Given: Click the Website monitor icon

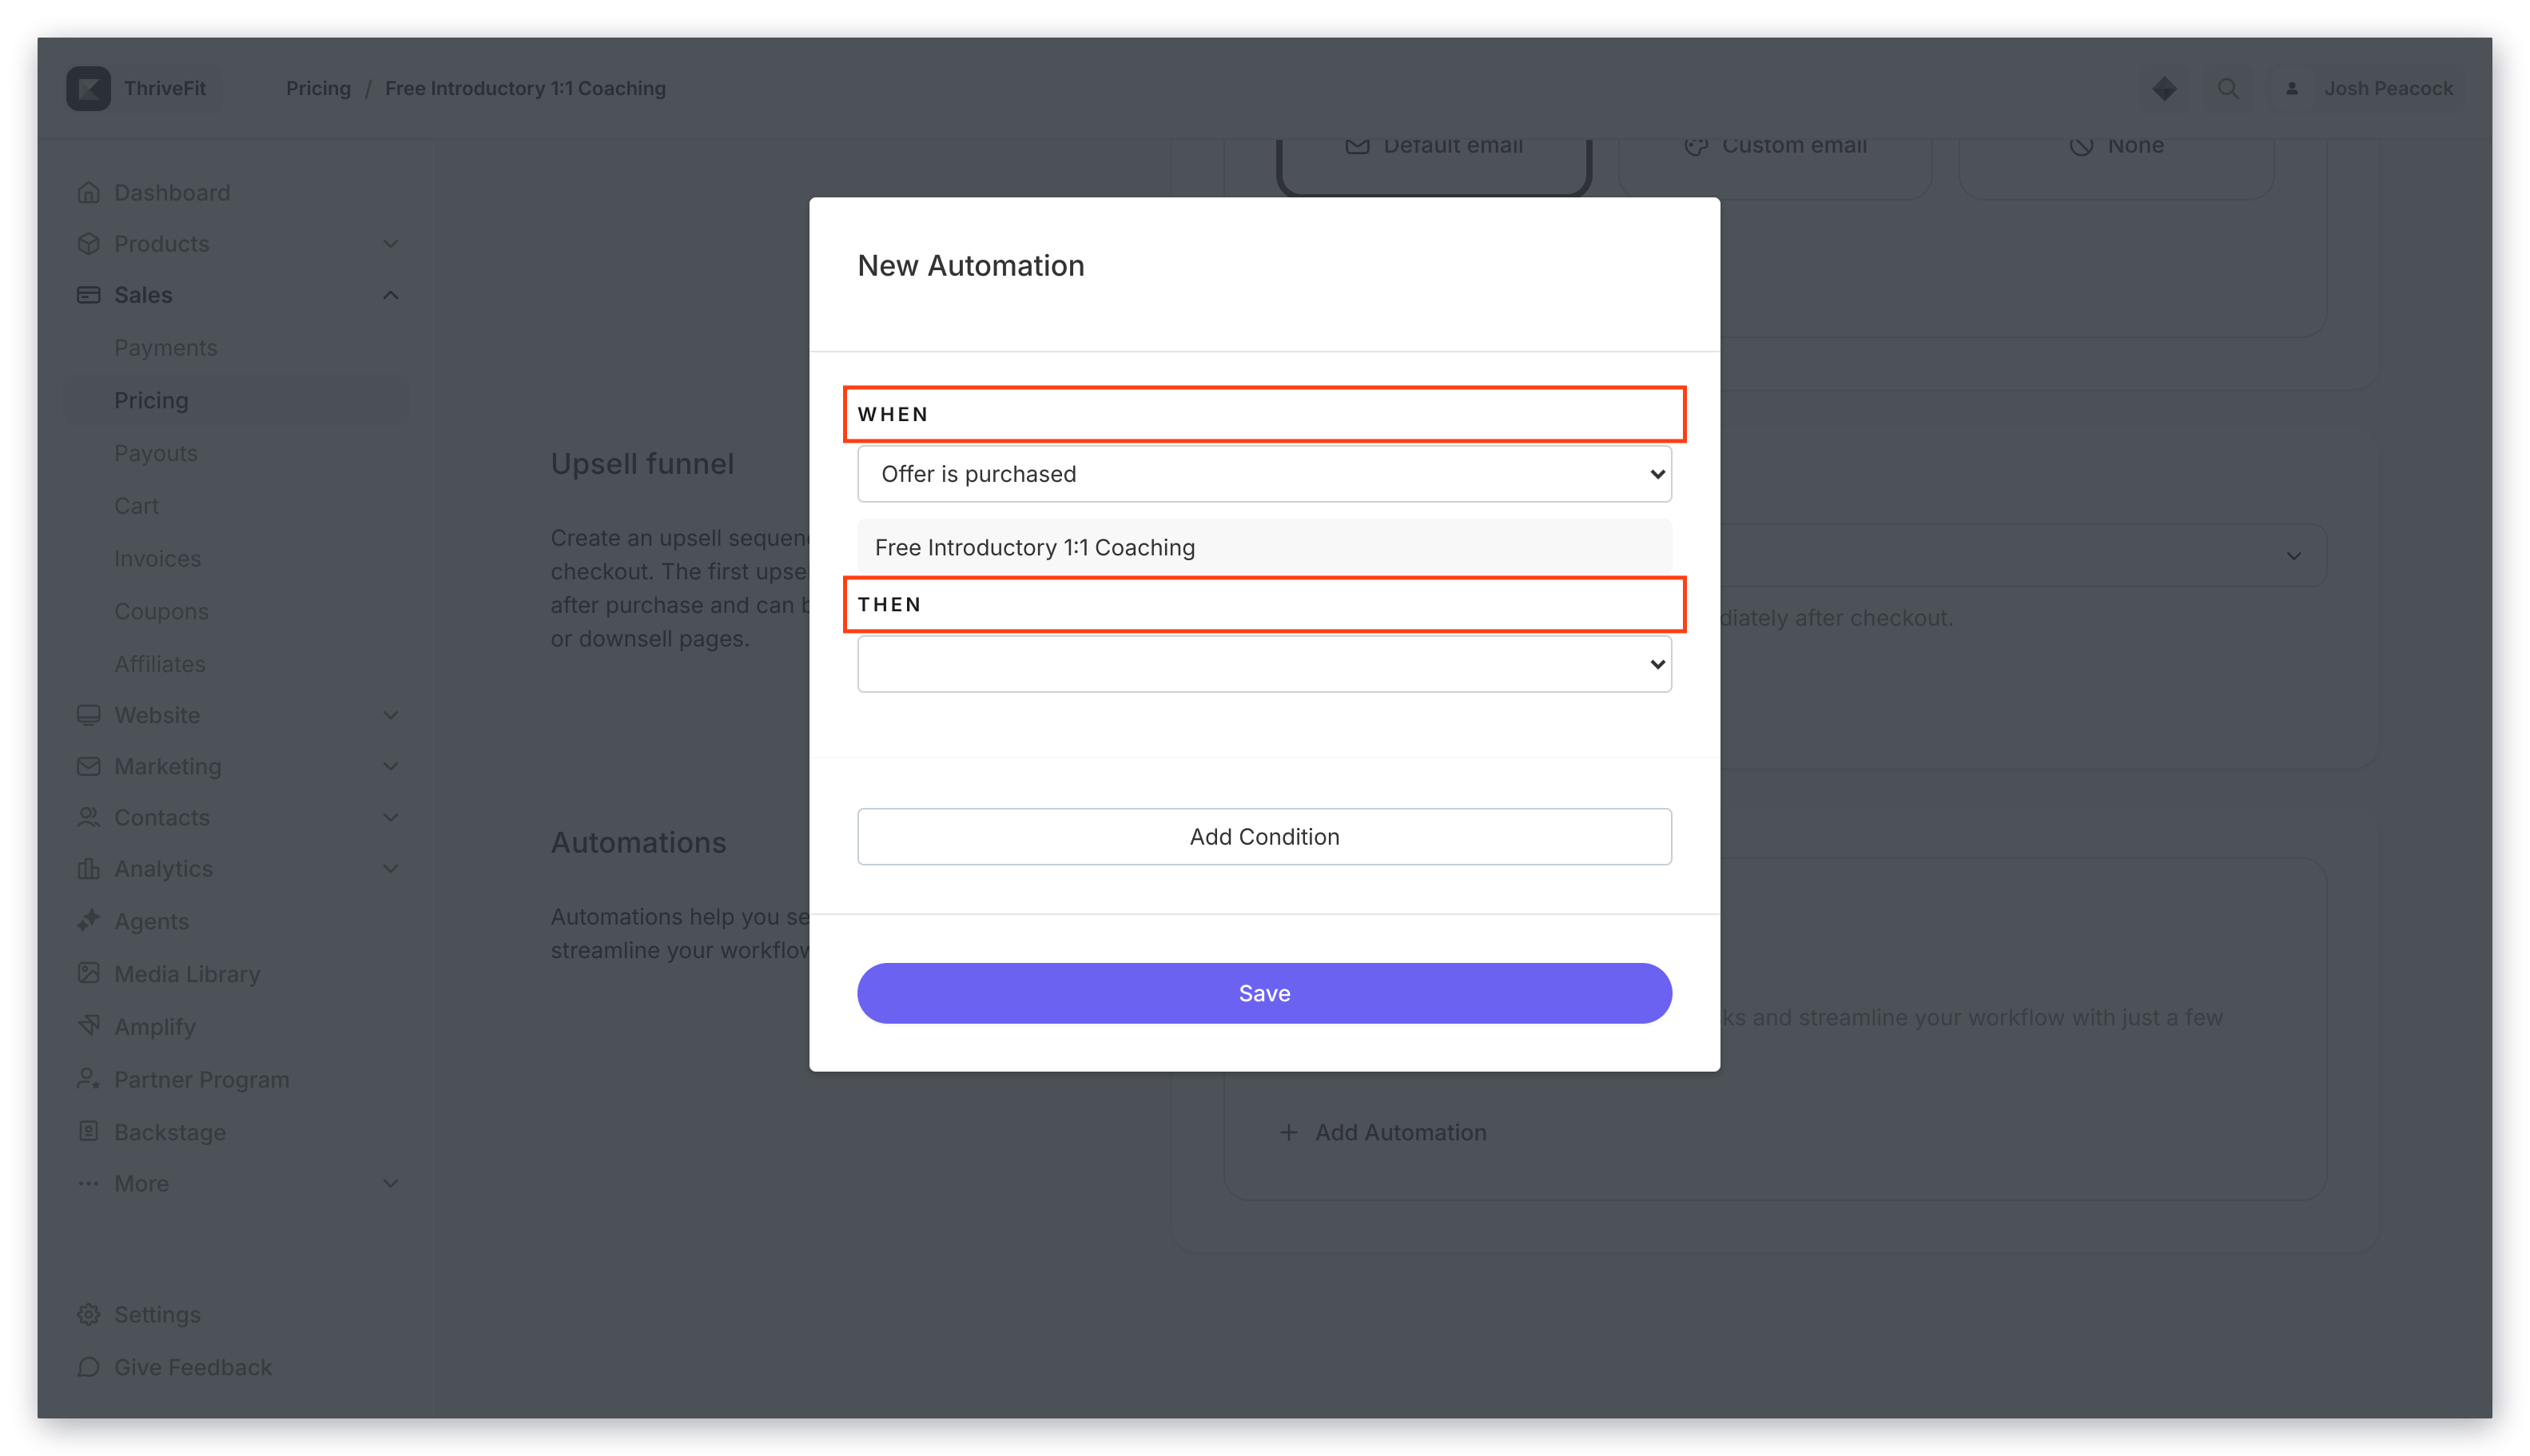Looking at the screenshot, I should coord(88,715).
